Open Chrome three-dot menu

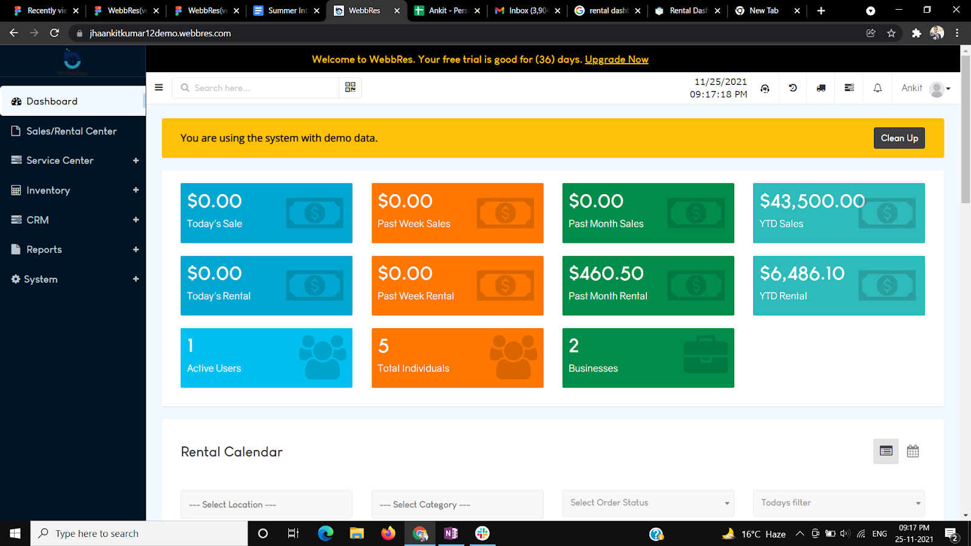(x=957, y=33)
